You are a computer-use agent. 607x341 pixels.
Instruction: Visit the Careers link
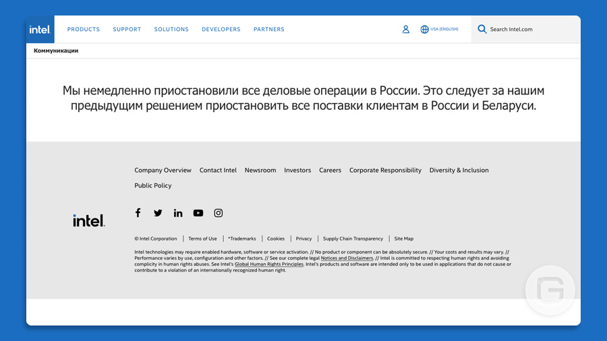(x=330, y=170)
